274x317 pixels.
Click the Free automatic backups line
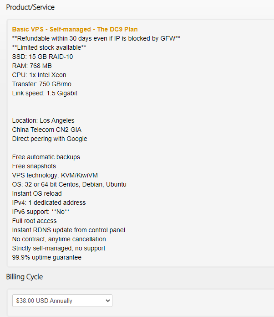click(46, 157)
